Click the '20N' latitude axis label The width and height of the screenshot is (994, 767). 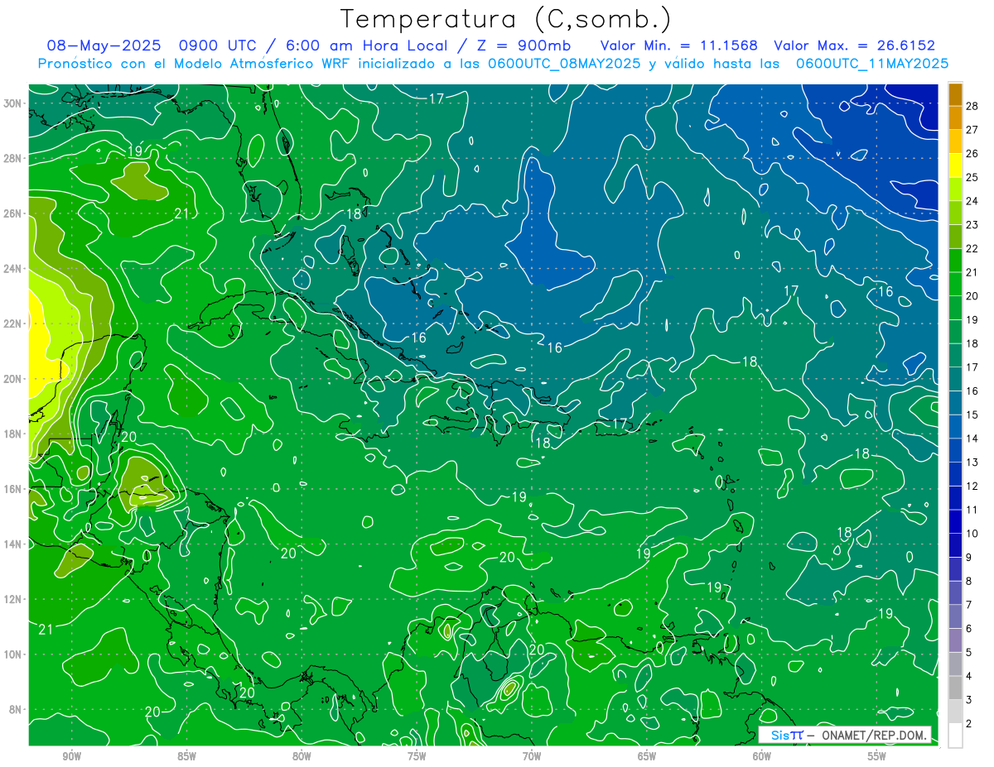[x=13, y=379]
